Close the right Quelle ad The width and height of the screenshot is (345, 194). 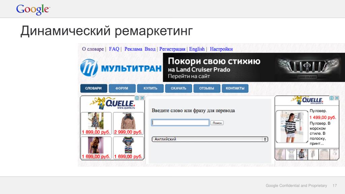click(337, 98)
